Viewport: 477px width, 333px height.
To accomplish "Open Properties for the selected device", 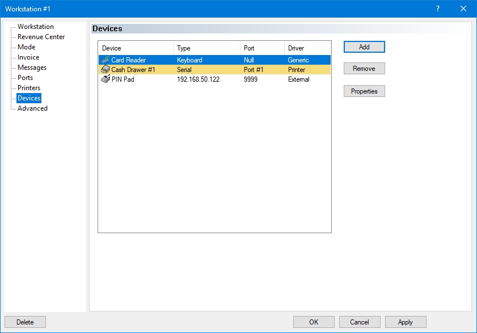I will (x=364, y=91).
